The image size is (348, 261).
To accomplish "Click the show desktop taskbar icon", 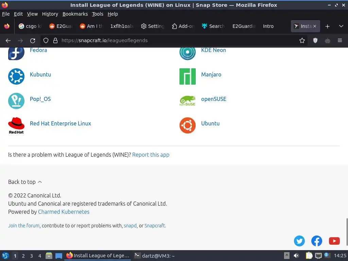I will (58, 256).
